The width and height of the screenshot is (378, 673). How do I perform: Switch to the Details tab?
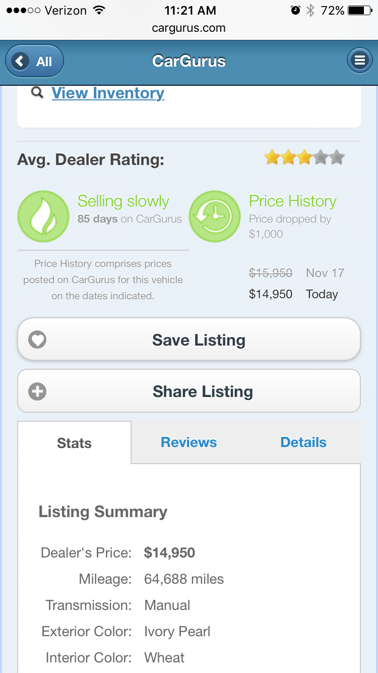point(303,442)
